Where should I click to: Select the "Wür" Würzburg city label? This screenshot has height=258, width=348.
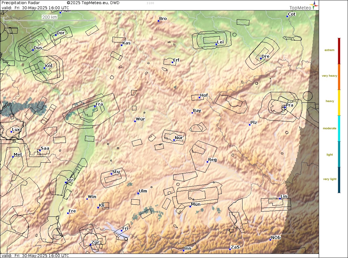[x=140, y=119]
